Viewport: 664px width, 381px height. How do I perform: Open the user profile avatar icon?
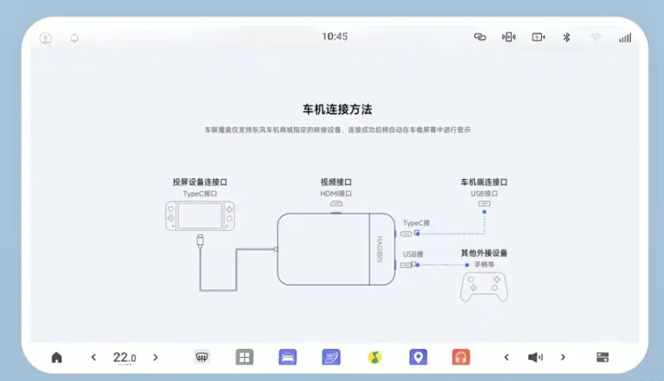pos(46,38)
